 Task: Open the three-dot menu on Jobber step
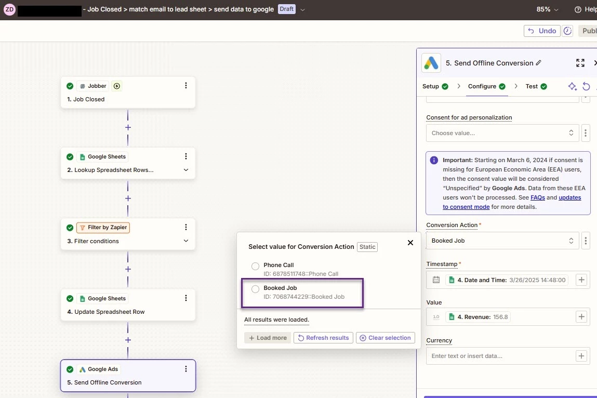[186, 86]
